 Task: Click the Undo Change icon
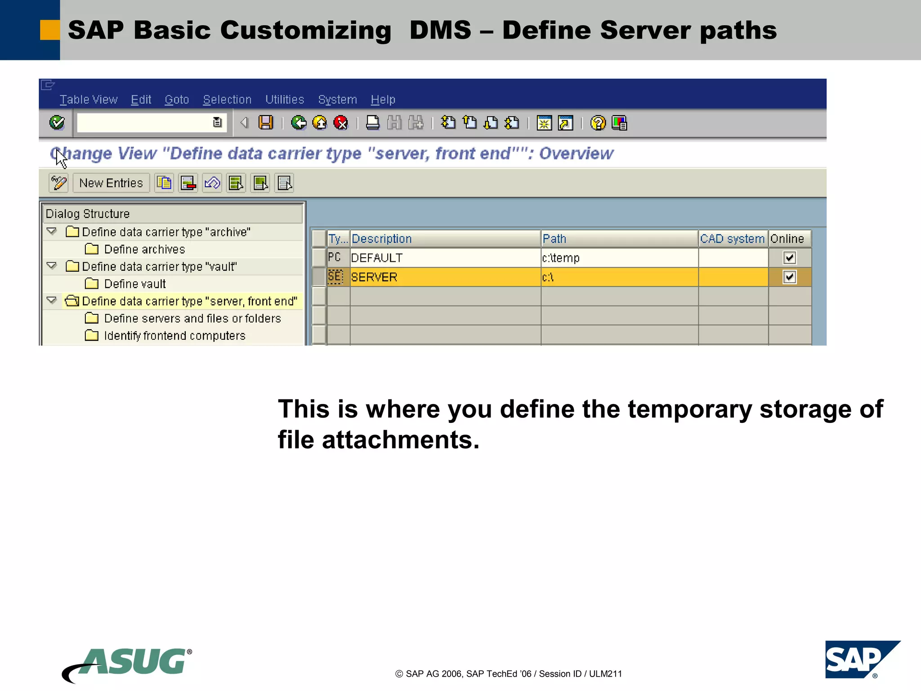coord(212,183)
